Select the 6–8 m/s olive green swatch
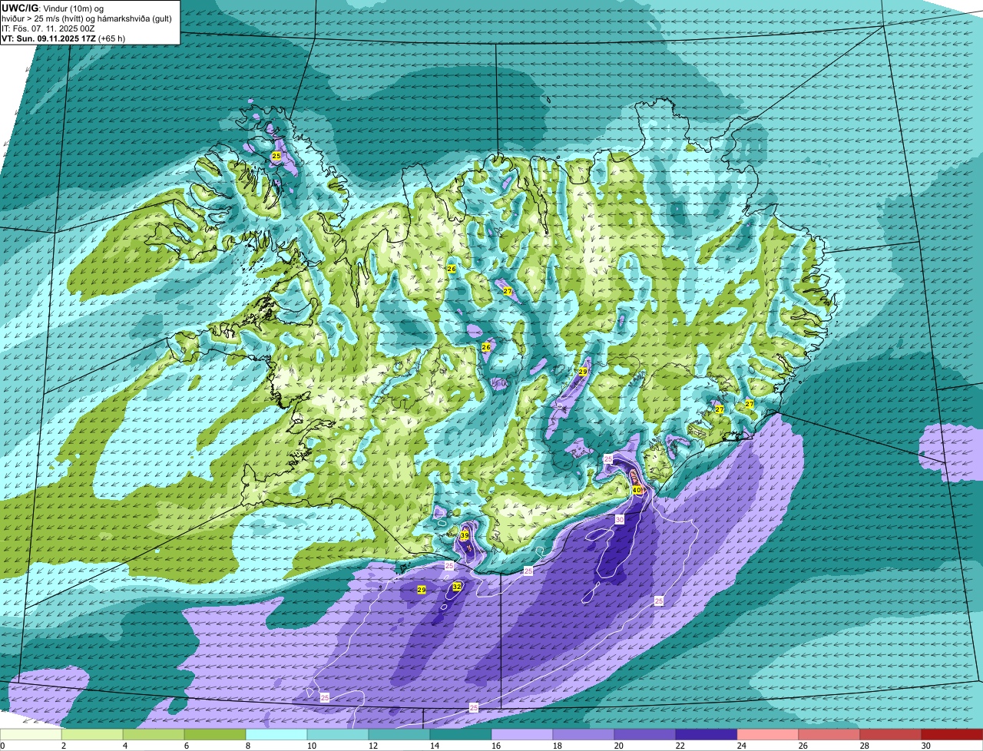983x751 pixels. 215,735
